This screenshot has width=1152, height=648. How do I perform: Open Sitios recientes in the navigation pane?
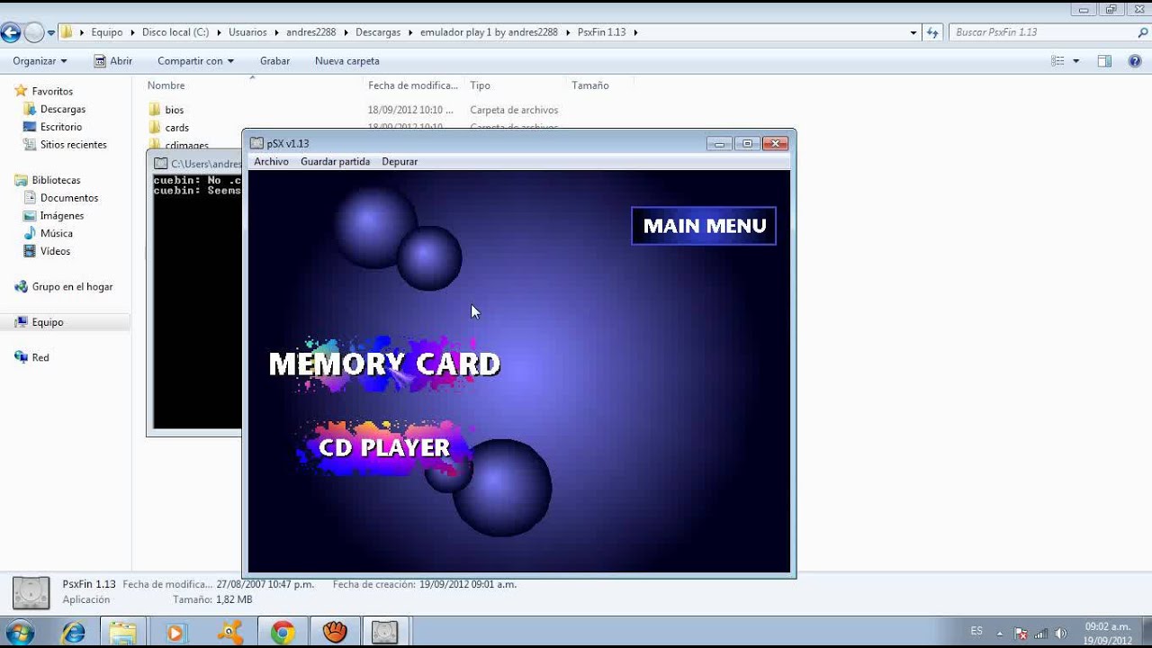tap(73, 144)
